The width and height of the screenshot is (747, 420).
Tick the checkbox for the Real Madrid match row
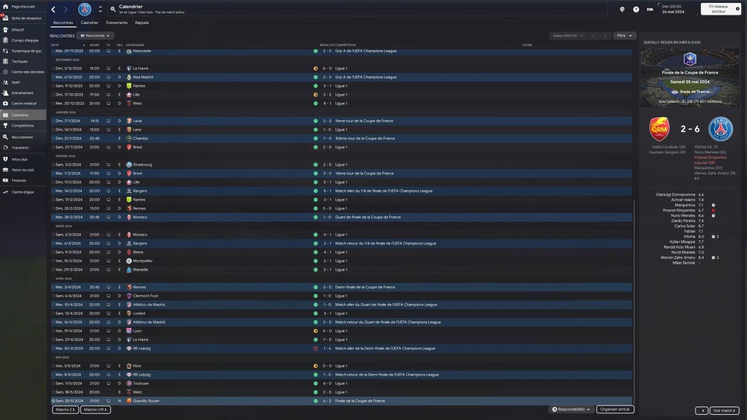[53, 77]
